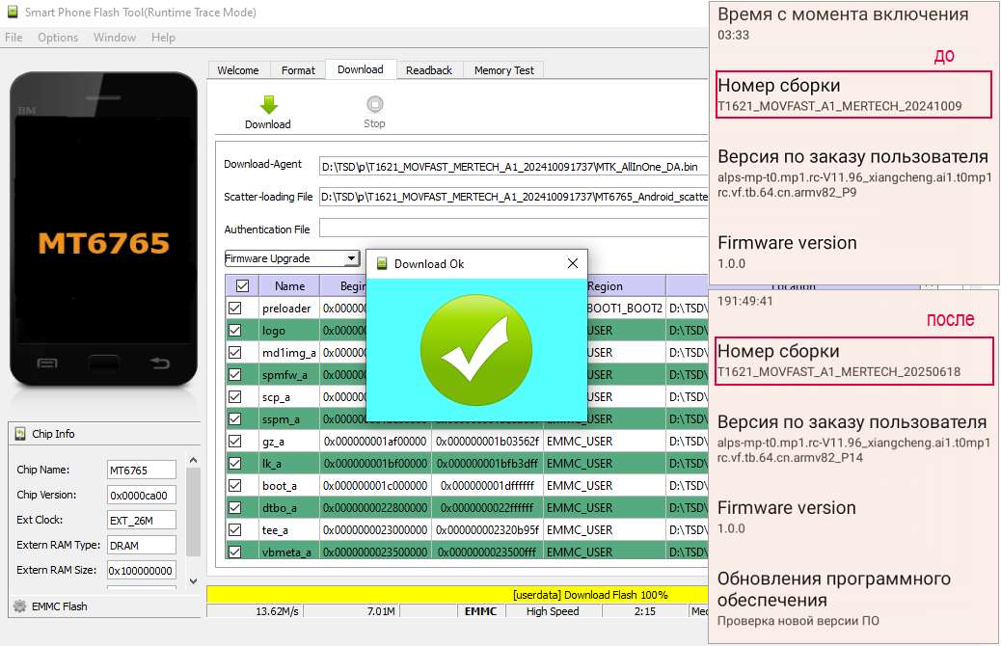Switch to the Readback tab
This screenshot has height=646, width=1001.
pos(429,70)
